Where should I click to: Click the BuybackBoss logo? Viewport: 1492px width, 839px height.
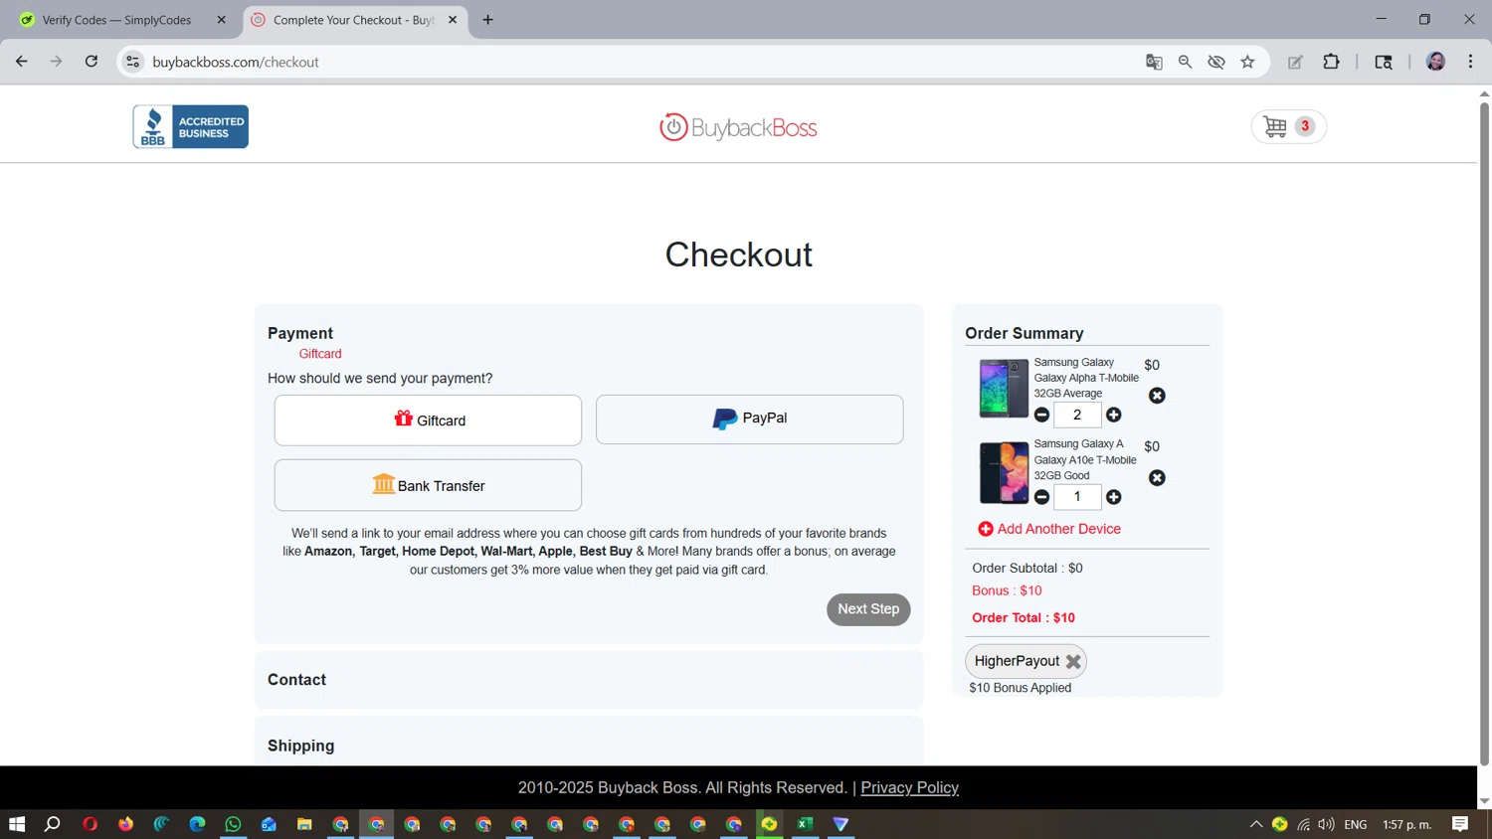pyautogui.click(x=738, y=127)
